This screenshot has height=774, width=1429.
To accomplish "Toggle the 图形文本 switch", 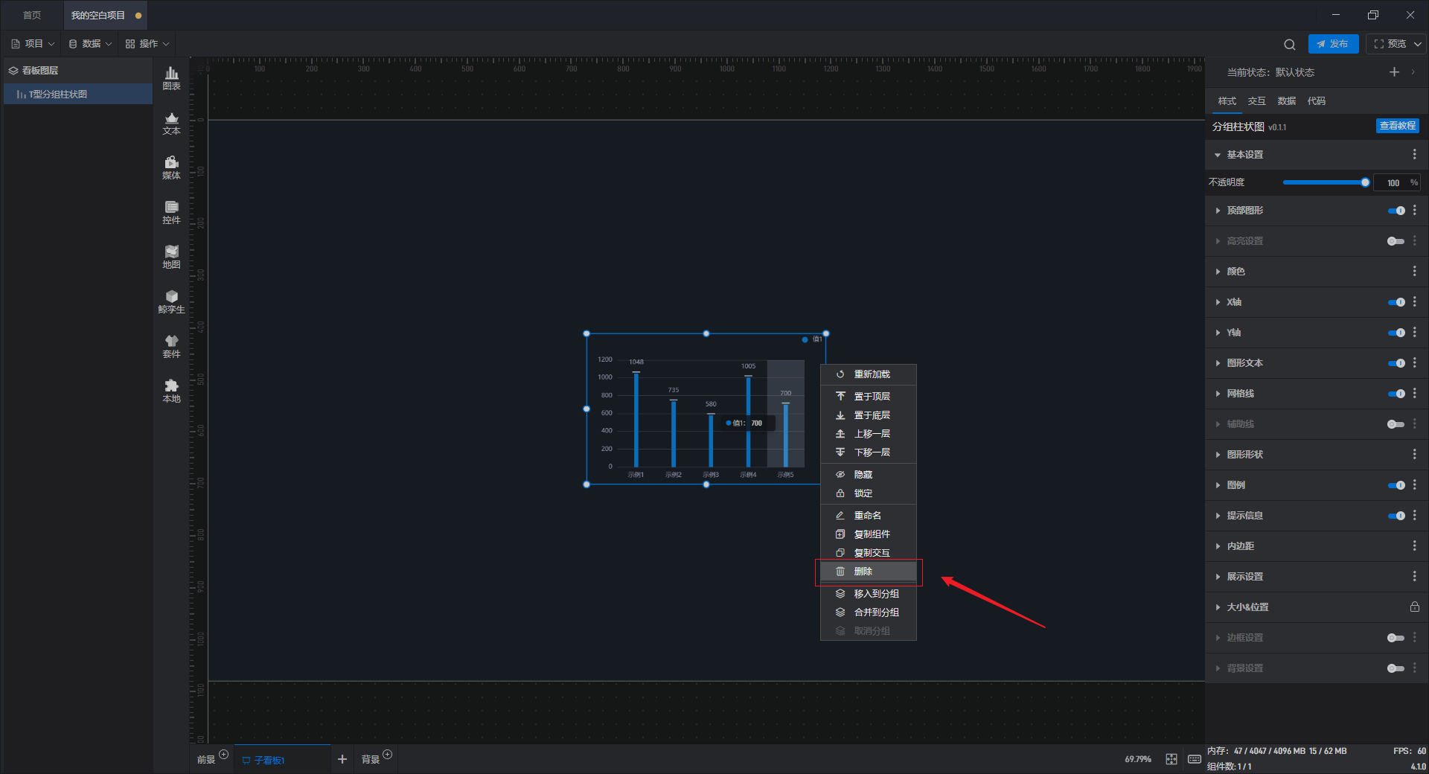I will pyautogui.click(x=1396, y=363).
